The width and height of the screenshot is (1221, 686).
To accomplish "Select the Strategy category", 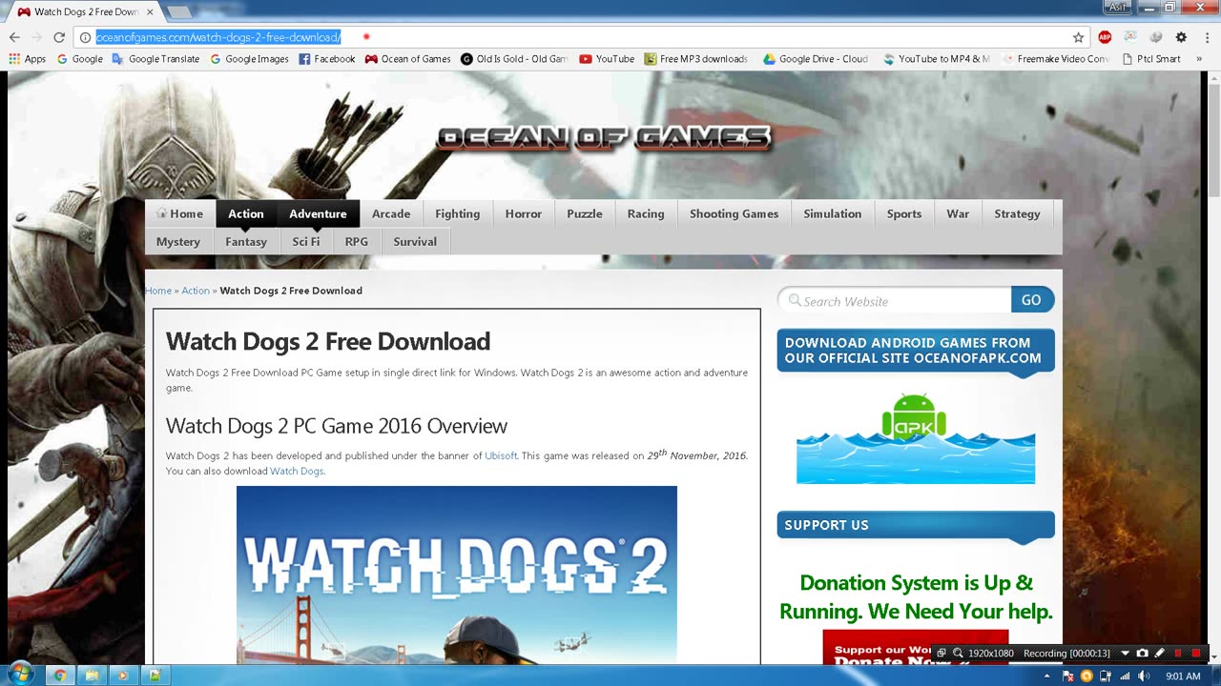I will (x=1018, y=213).
